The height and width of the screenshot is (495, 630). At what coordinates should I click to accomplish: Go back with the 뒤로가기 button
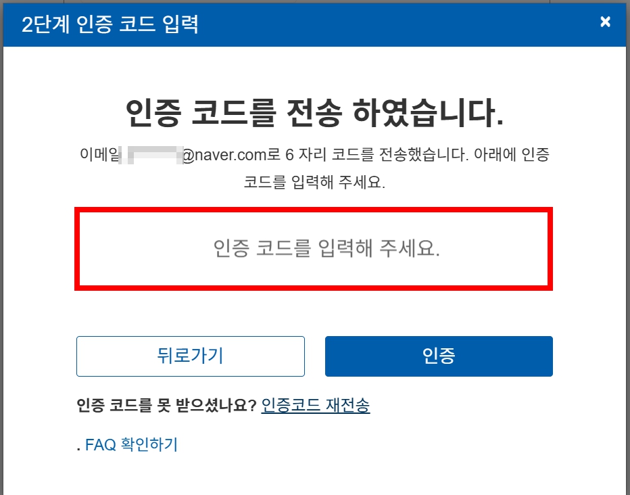(191, 356)
